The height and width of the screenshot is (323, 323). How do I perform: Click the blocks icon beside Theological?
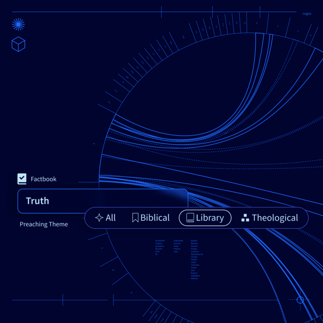coord(245,218)
